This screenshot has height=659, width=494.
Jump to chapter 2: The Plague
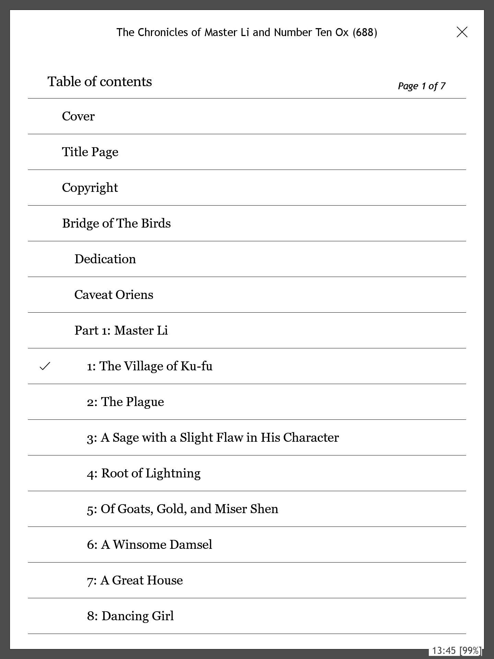pos(125,402)
